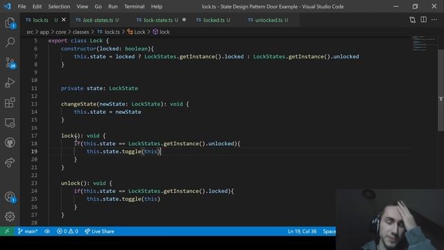Open the Run menu

coord(112,6)
